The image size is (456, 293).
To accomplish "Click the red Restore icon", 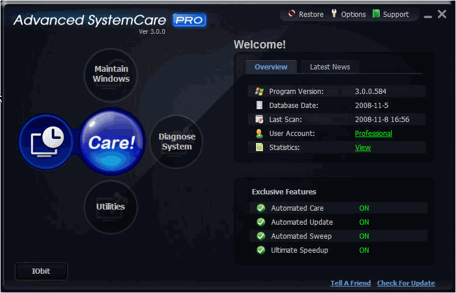I will 292,13.
